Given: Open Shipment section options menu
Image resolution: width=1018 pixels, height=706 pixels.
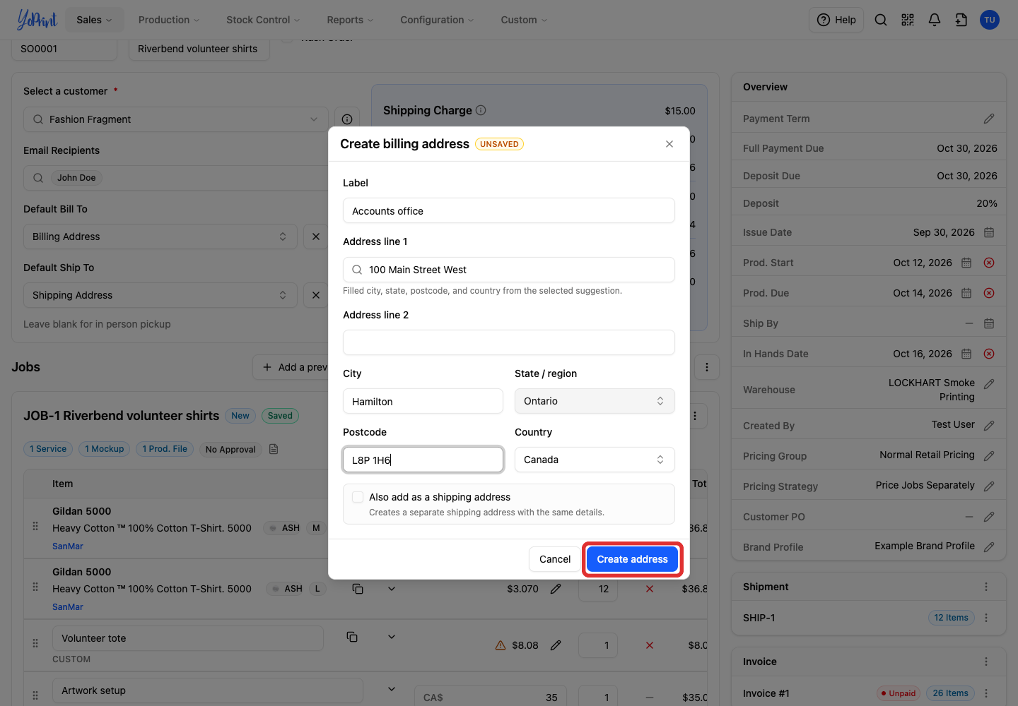Looking at the screenshot, I should (986, 587).
